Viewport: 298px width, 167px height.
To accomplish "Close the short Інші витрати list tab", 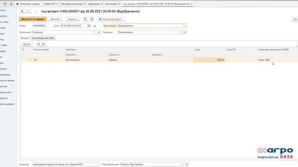I will [119, 4].
